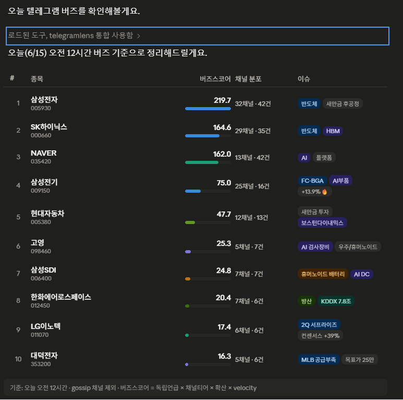The image size is (403, 400).
Task: Click the ticker code 353200
Action: (x=41, y=364)
